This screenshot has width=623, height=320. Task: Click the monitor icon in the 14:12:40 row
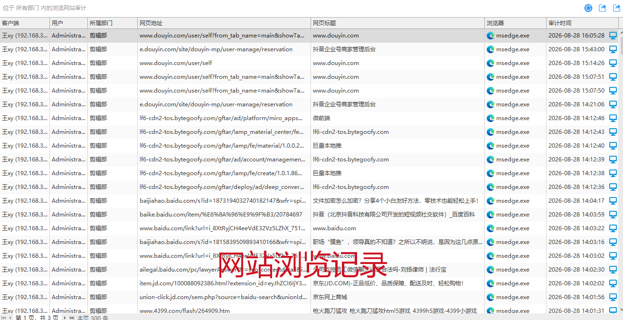coord(613,146)
